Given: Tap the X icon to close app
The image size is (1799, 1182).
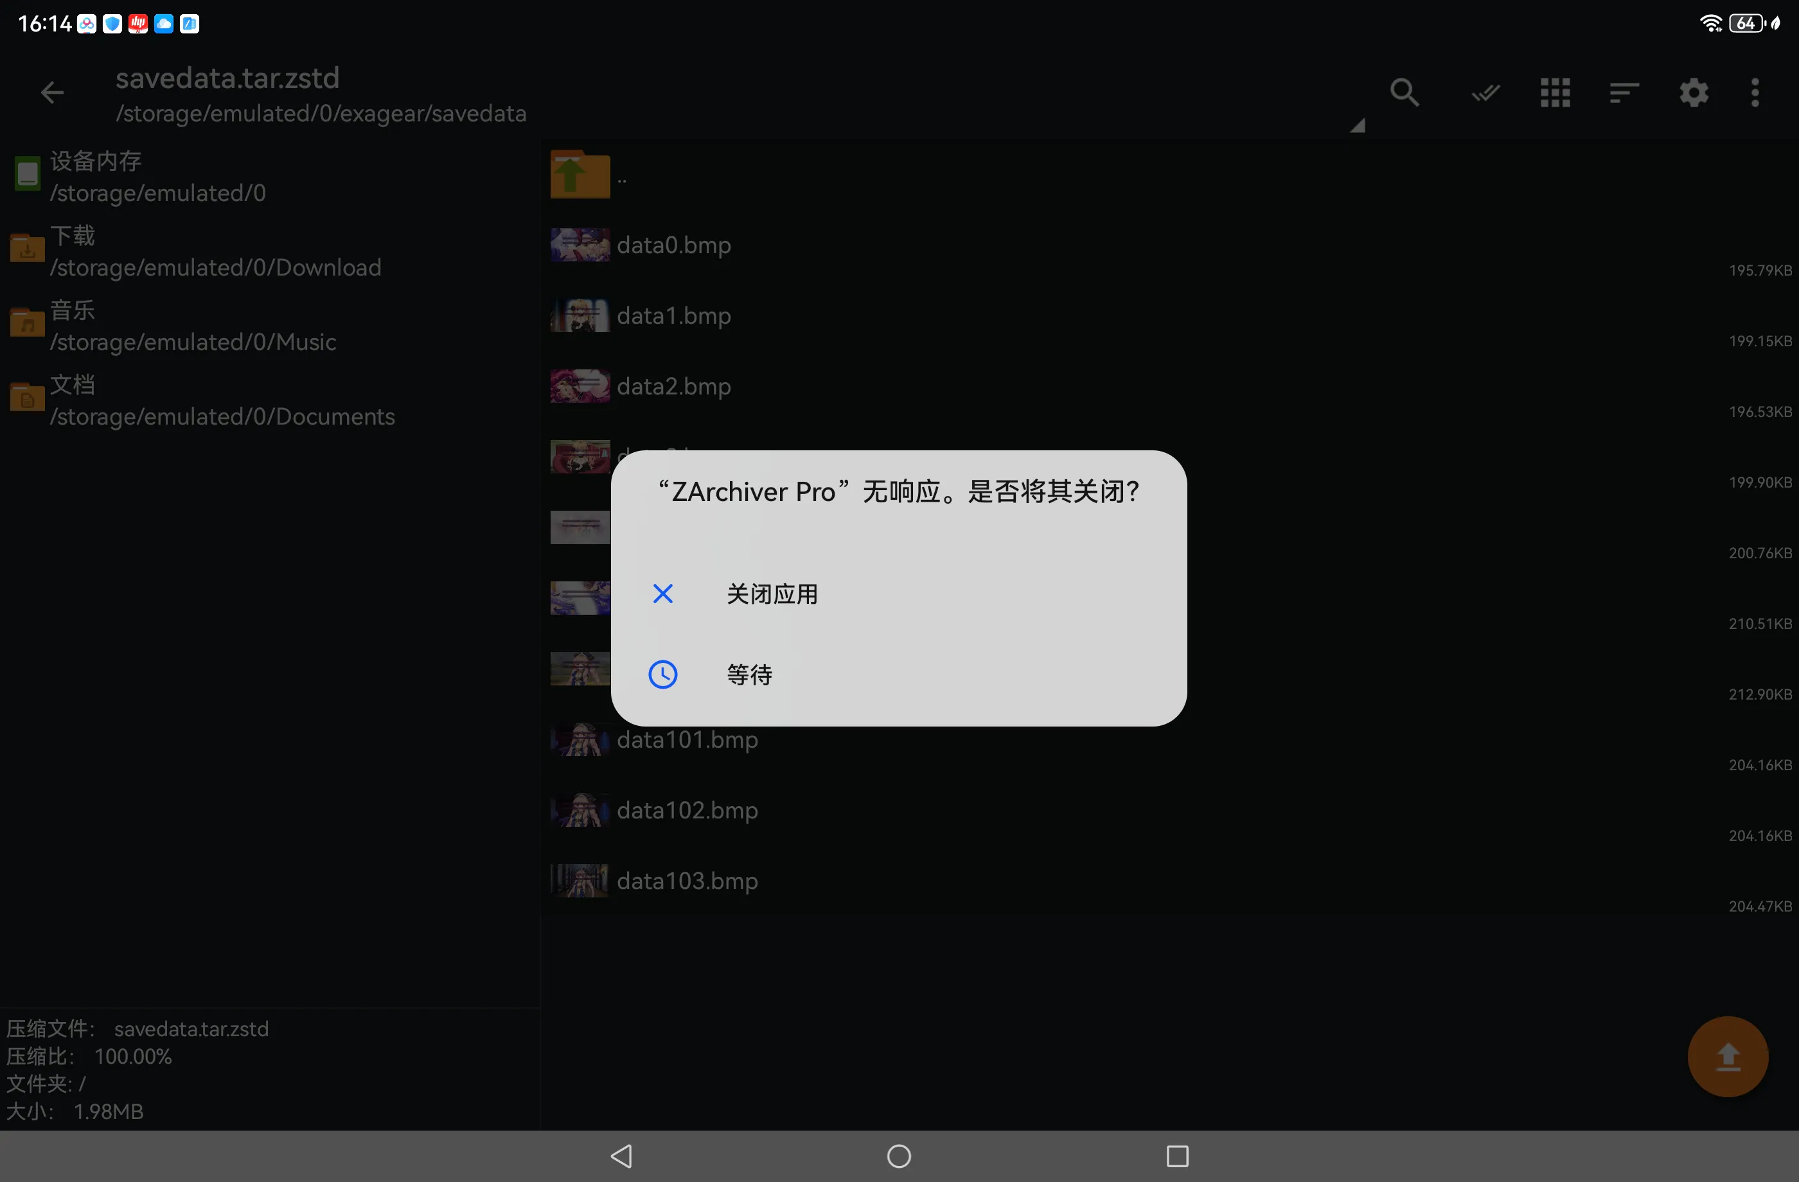Looking at the screenshot, I should pyautogui.click(x=663, y=594).
